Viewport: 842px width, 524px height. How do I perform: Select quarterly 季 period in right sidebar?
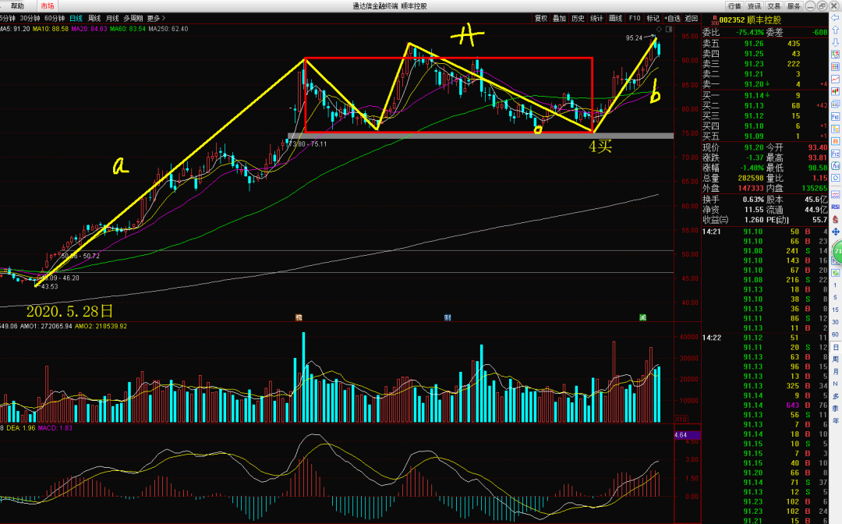(836, 409)
